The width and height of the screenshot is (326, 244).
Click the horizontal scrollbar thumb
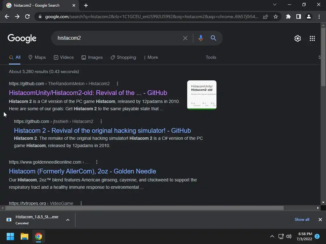pyautogui.click(x=145, y=208)
